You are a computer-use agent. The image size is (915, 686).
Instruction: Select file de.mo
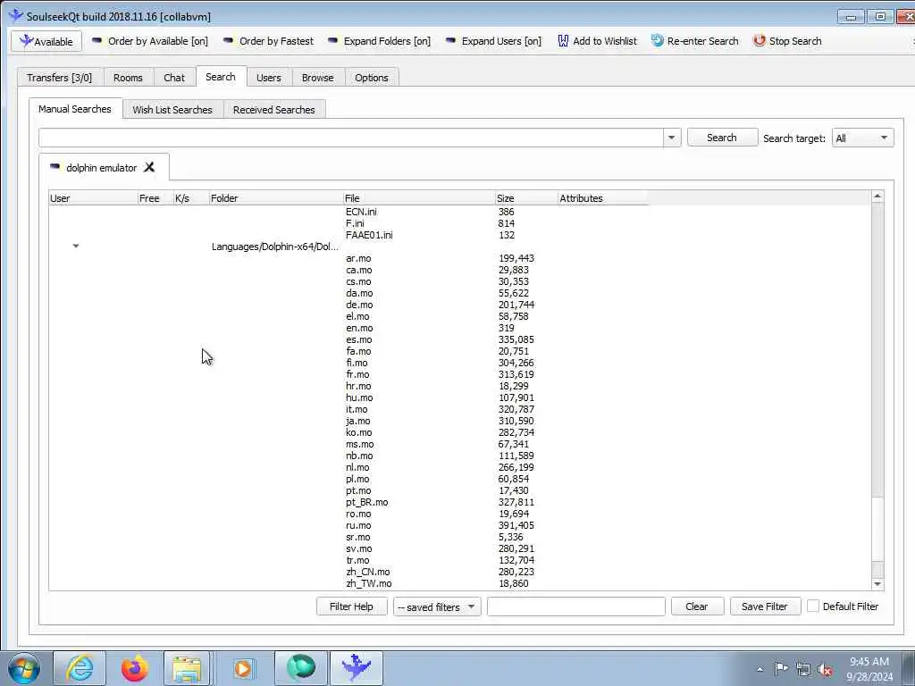pyautogui.click(x=359, y=305)
